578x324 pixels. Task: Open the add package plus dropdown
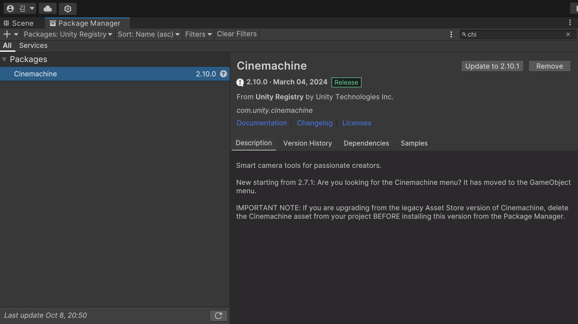click(10, 34)
